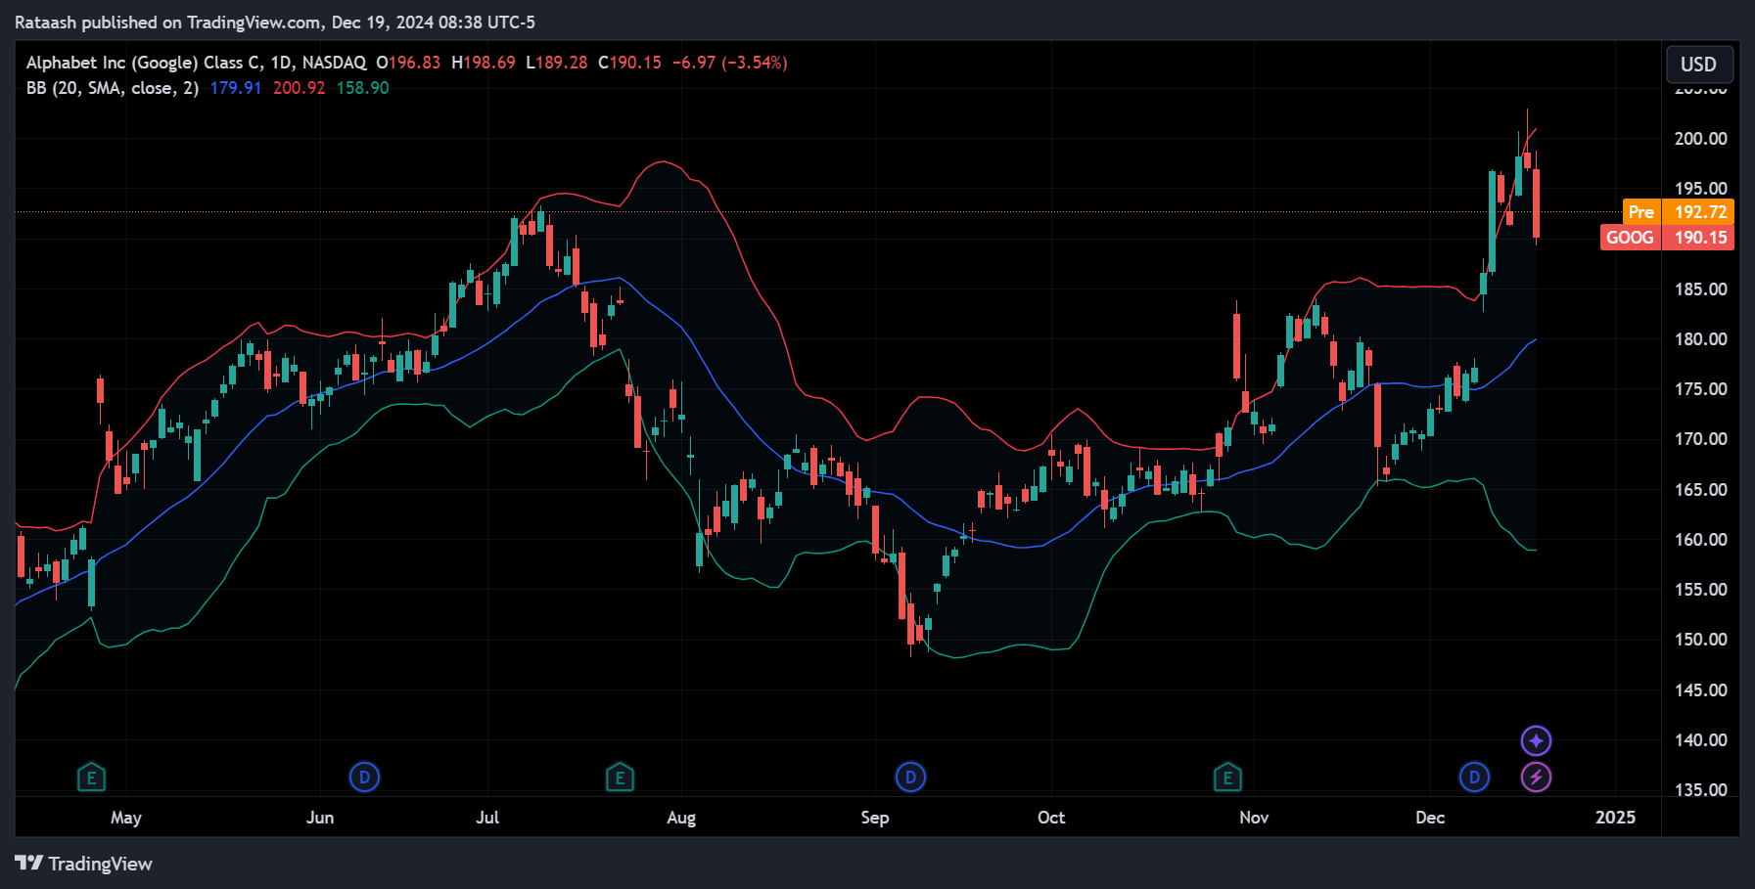Click the 135.00 price axis label

[x=1701, y=790]
